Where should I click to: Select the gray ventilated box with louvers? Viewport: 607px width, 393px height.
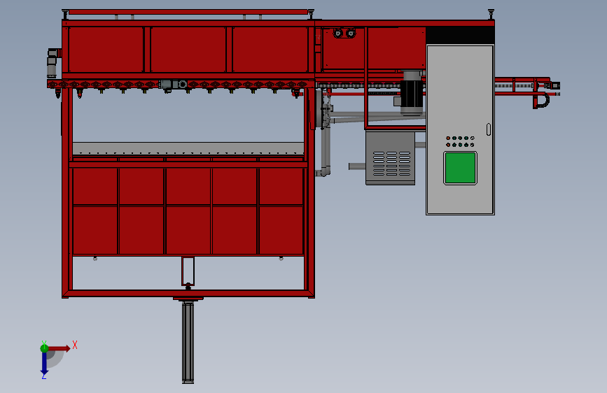390,158
